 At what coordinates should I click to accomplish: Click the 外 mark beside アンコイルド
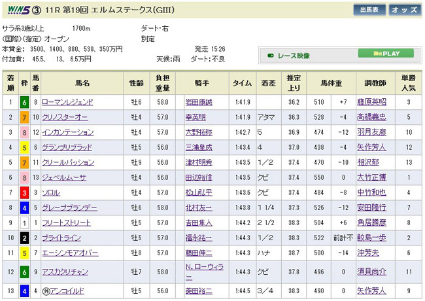pyautogui.click(x=45, y=290)
